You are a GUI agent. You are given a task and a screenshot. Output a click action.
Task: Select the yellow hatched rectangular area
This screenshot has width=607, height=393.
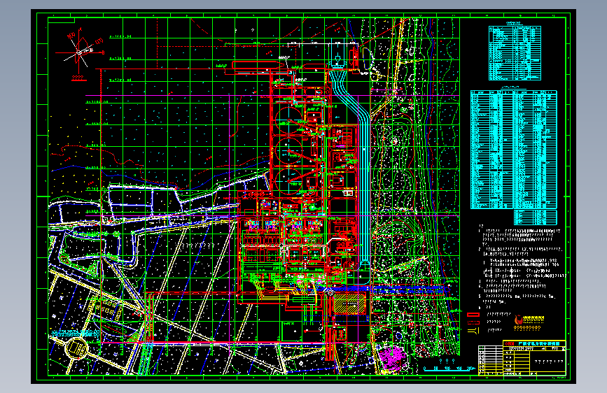(349, 304)
